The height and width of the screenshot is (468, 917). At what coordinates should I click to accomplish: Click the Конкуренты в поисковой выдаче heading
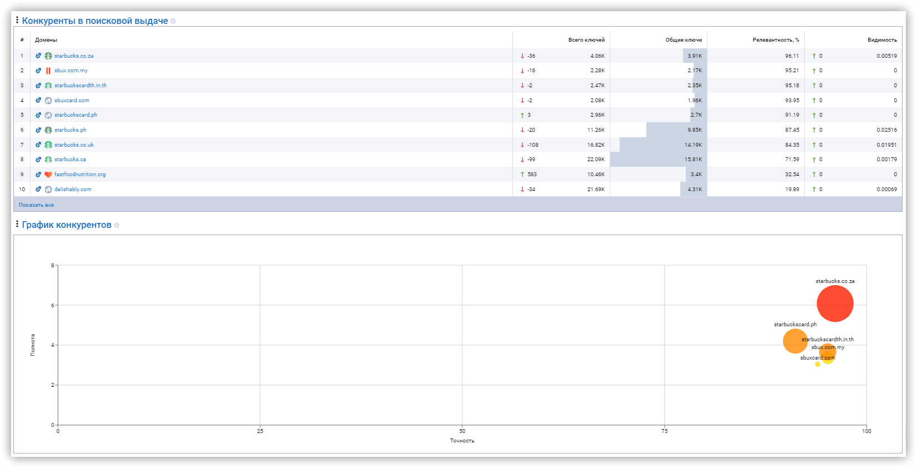coord(95,21)
